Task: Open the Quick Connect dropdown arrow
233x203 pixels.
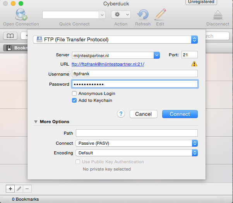Action: click(x=102, y=15)
